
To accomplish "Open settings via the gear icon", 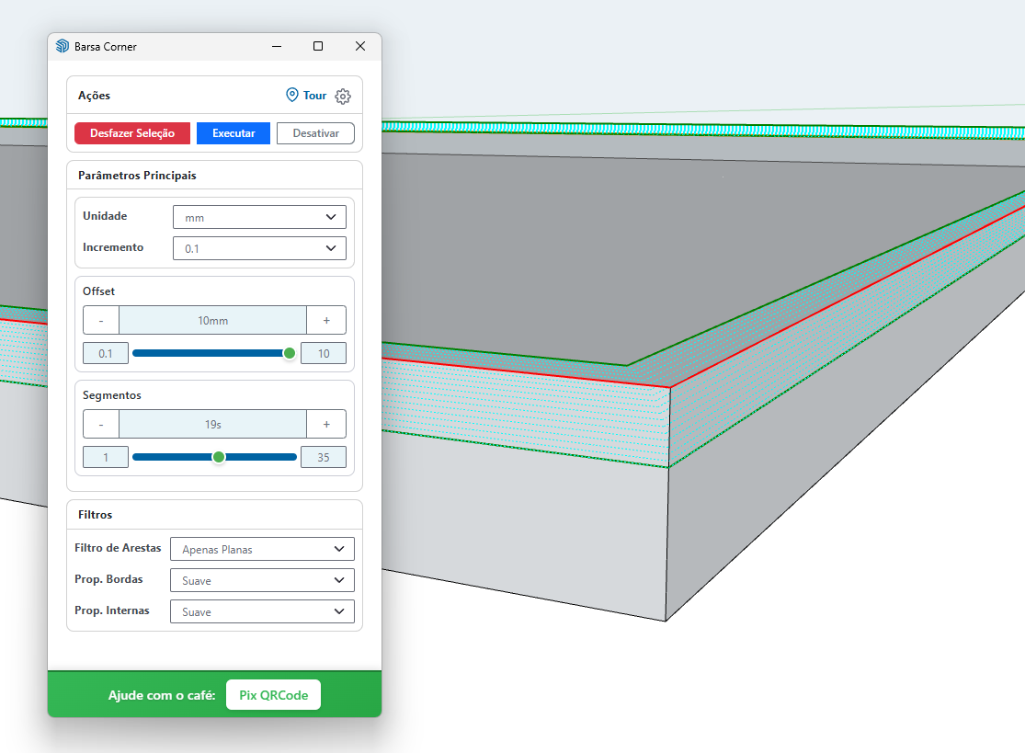I will pyautogui.click(x=343, y=96).
